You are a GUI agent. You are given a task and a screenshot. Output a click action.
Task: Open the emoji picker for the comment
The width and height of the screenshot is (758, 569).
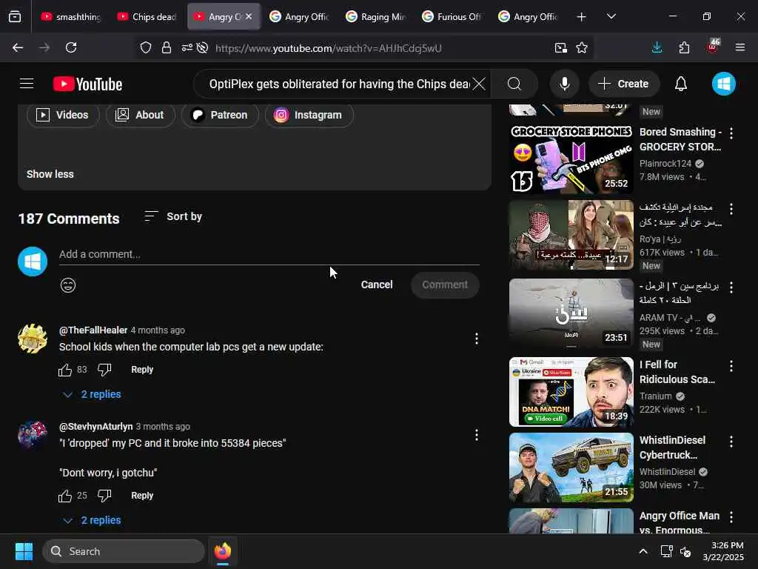pyautogui.click(x=68, y=285)
